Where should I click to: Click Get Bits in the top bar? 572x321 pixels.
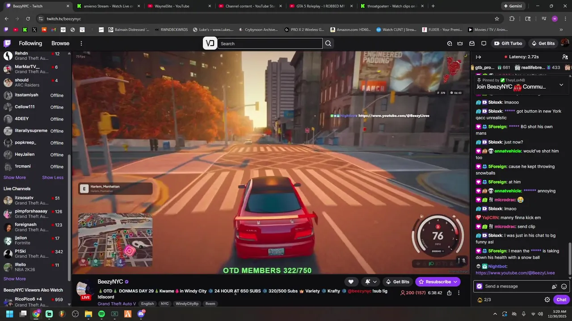click(543, 43)
